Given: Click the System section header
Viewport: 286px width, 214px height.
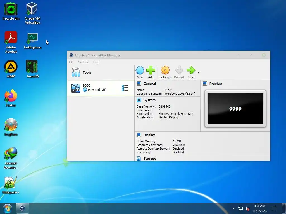Looking at the screenshot, I should coord(149,100).
